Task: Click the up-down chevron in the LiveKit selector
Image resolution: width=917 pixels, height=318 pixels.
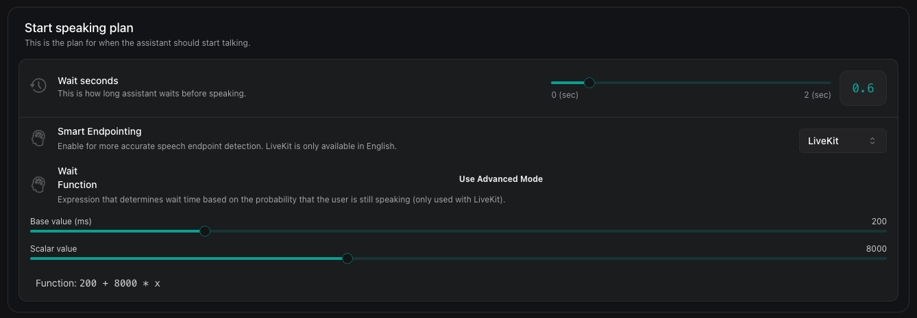Action: pyautogui.click(x=872, y=141)
